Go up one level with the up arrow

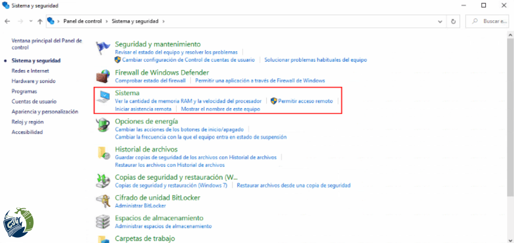[x=40, y=21]
